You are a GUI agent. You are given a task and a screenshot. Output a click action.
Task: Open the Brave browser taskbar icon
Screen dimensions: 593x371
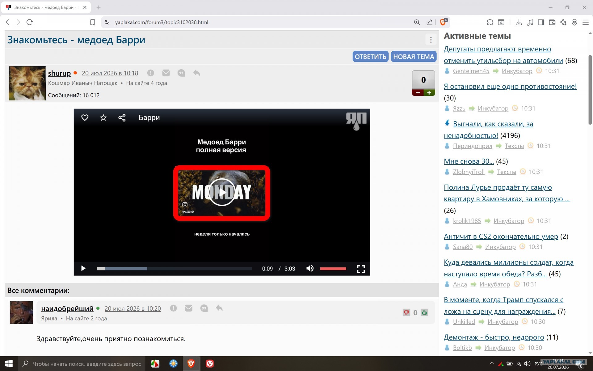pyautogui.click(x=191, y=364)
